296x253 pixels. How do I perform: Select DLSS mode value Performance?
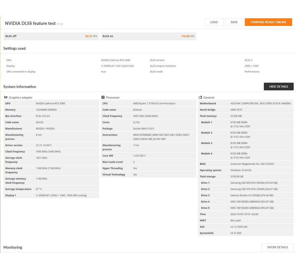pos(252,71)
